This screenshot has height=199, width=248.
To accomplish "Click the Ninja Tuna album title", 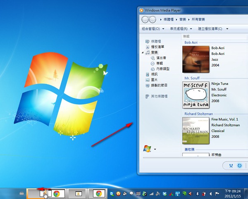I will pyautogui.click(x=220, y=84).
